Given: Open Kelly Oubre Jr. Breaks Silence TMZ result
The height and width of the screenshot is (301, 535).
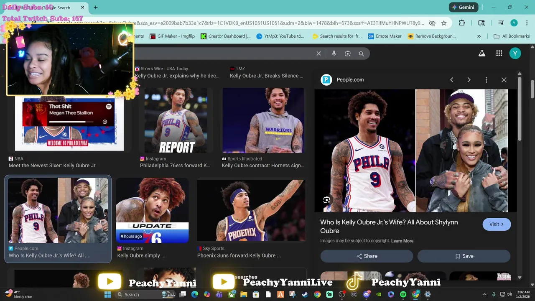Looking at the screenshot, I should click(x=267, y=76).
